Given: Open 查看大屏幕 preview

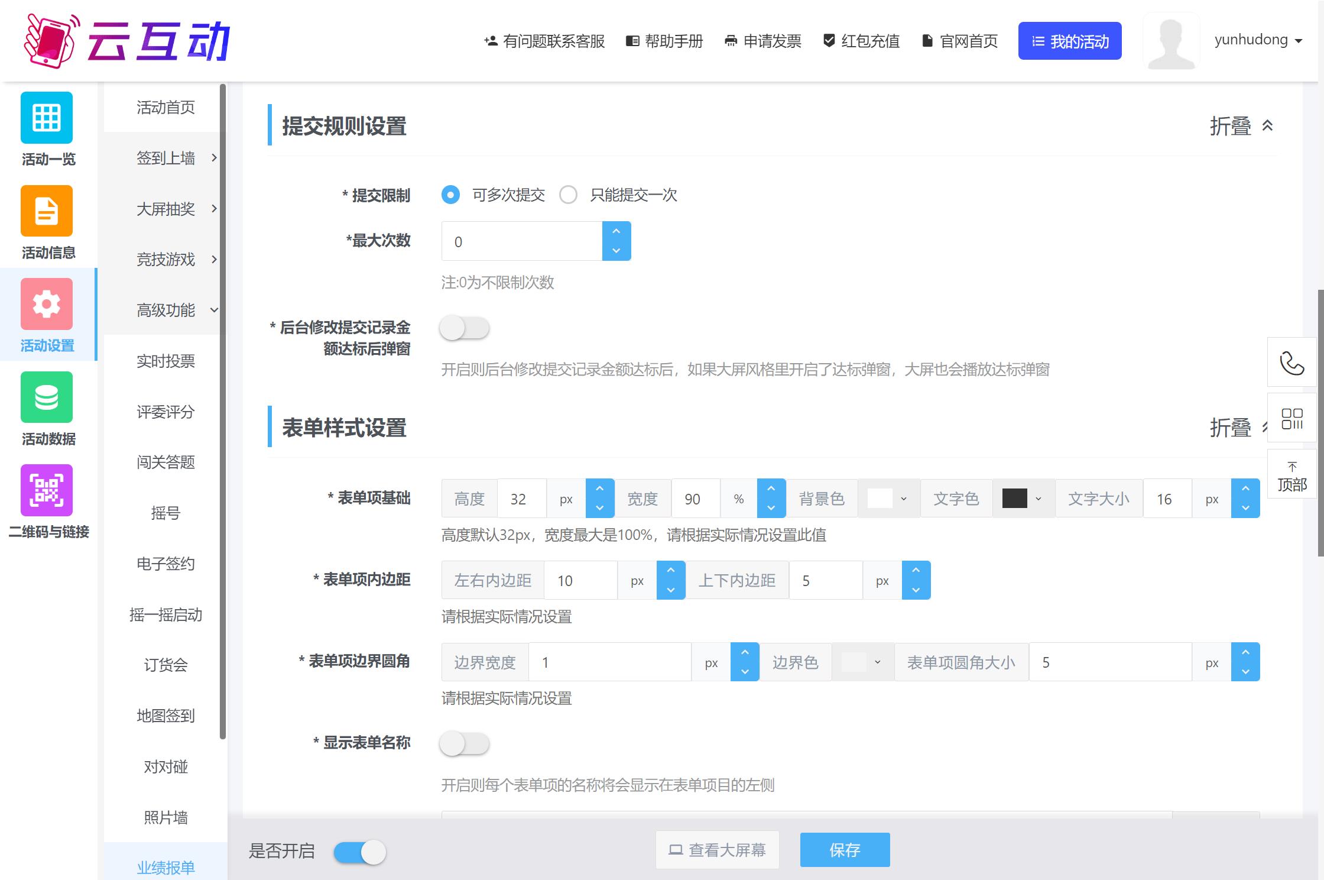Looking at the screenshot, I should [717, 850].
